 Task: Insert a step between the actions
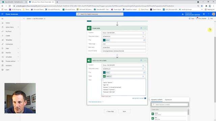tap(117, 56)
